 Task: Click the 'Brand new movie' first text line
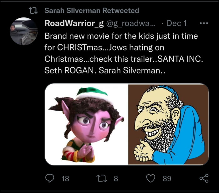click(x=121, y=36)
